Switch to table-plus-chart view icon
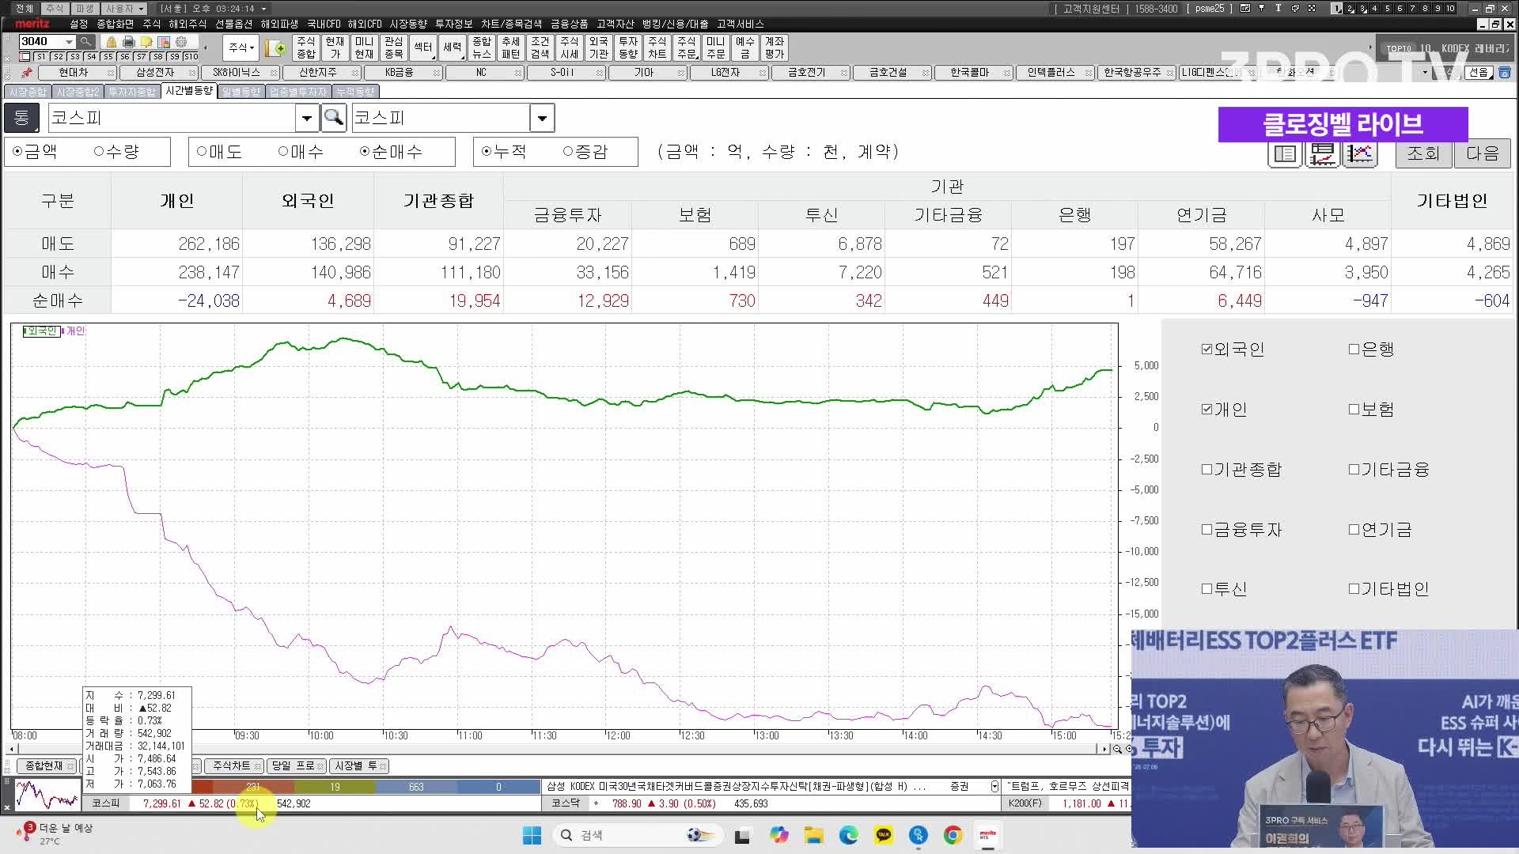The image size is (1519, 854). pos(1322,153)
